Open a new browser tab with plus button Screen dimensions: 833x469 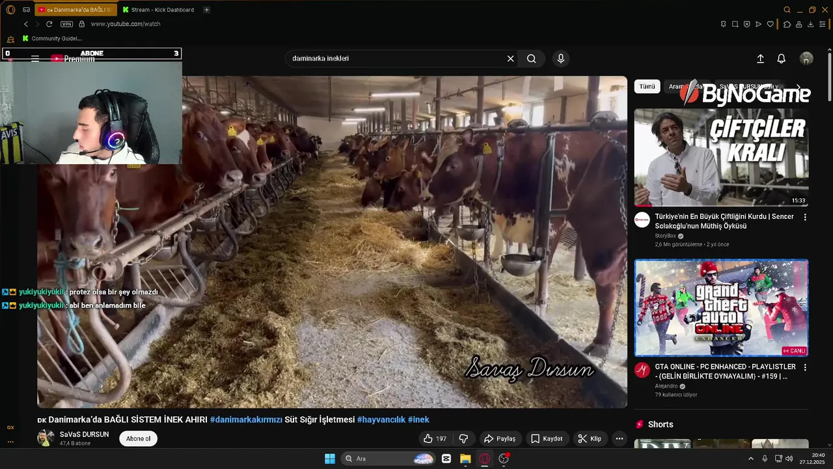pyautogui.click(x=207, y=10)
